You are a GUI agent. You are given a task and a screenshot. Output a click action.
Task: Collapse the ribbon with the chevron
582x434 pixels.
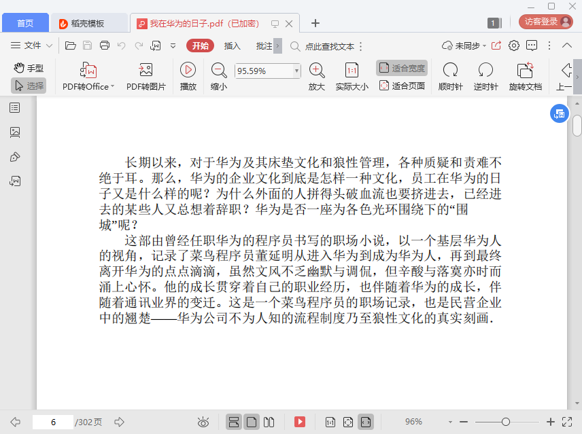click(x=567, y=46)
